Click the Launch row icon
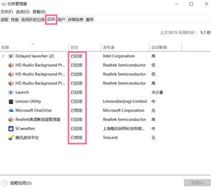The width and height of the screenshot is (211, 189). pyautogui.click(x=11, y=93)
